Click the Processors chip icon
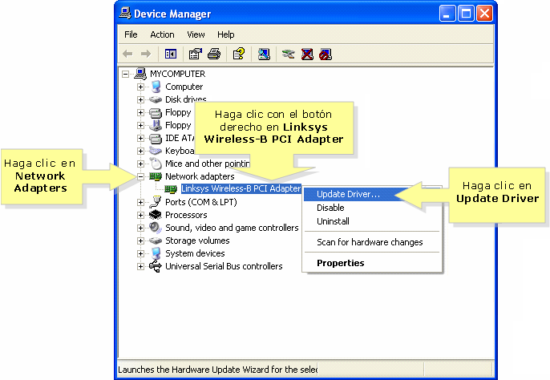This screenshot has width=550, height=380. click(x=156, y=215)
